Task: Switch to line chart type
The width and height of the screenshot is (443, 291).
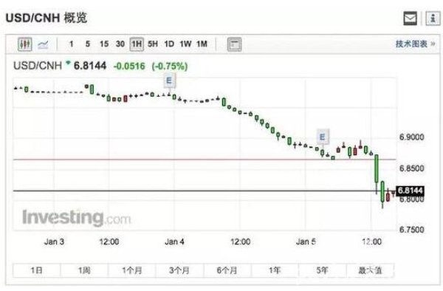Action: [43, 44]
